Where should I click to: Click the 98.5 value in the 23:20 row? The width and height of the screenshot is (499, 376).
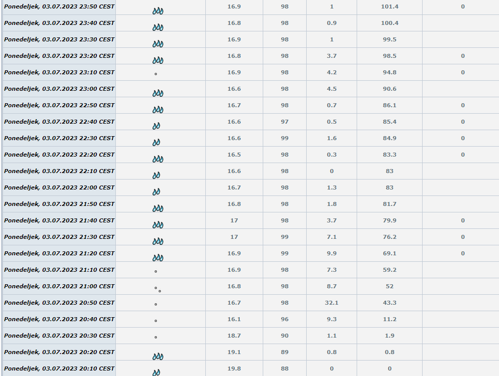390,56
